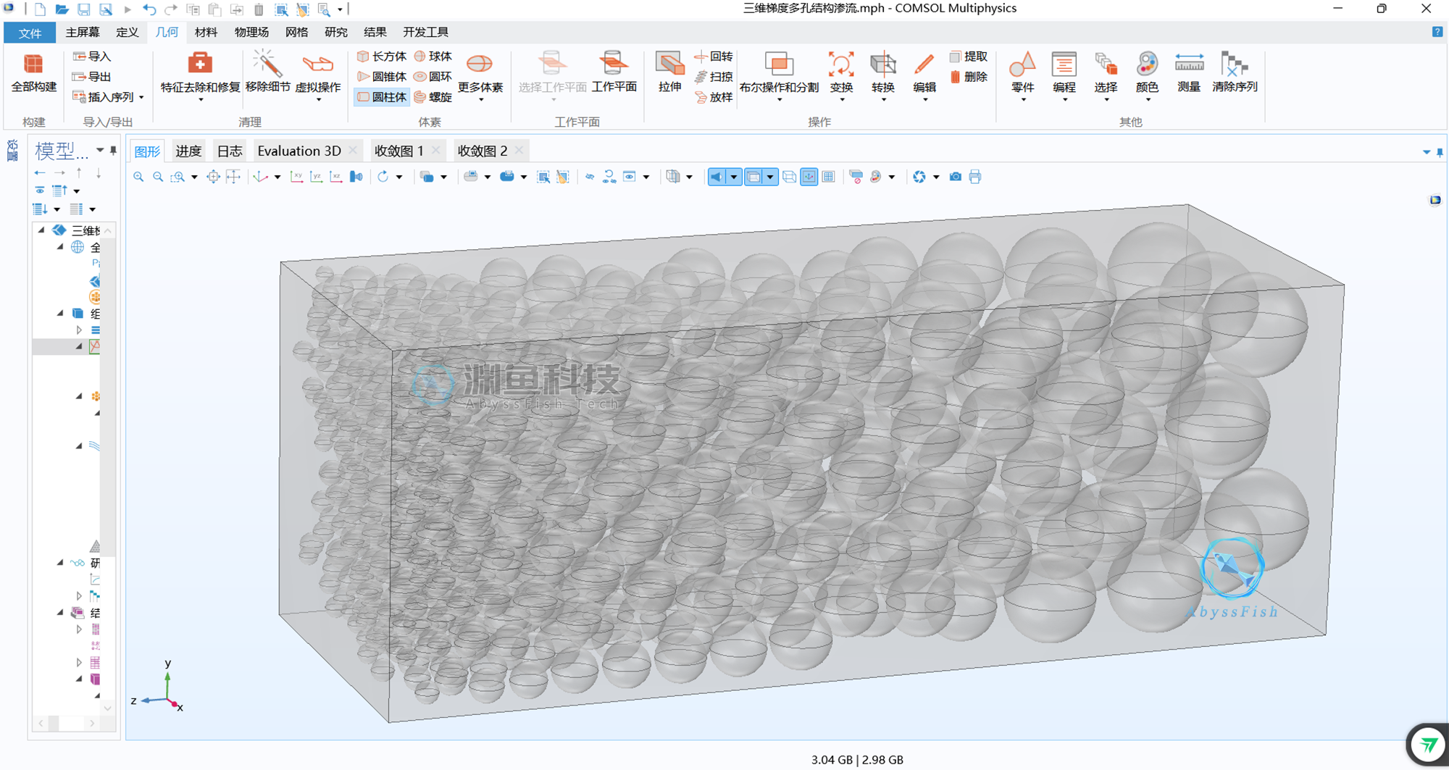Toggle the highlighted scene light button
Viewport: 1449px width, 770px height.
tap(717, 177)
